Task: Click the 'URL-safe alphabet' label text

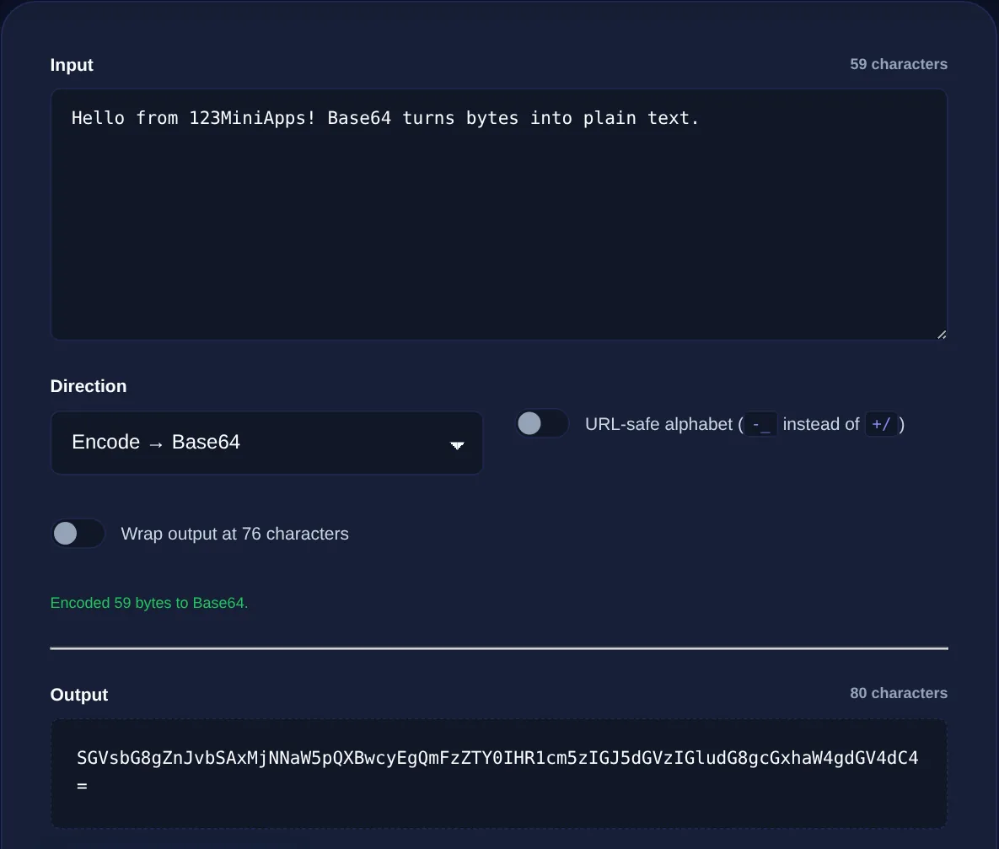Action: [x=658, y=425]
